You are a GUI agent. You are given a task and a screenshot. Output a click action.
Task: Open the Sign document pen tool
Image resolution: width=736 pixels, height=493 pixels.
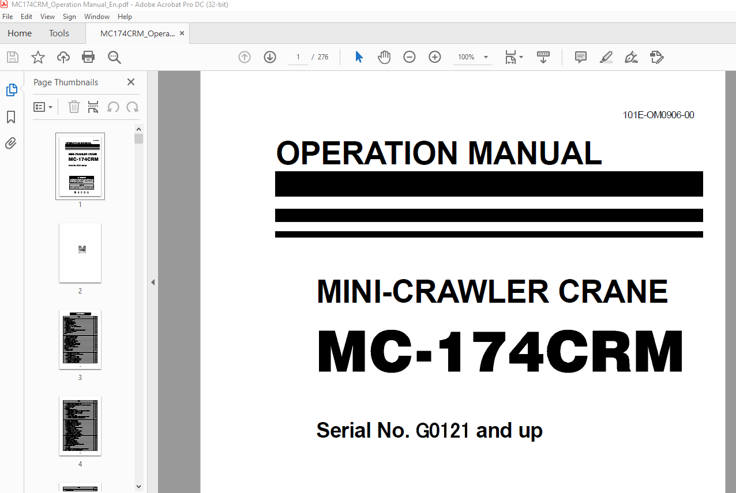(x=631, y=57)
